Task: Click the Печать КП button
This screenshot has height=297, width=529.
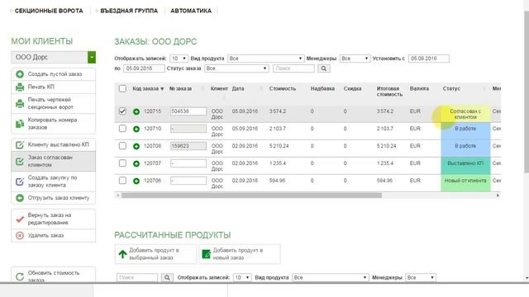Action: tap(53, 87)
